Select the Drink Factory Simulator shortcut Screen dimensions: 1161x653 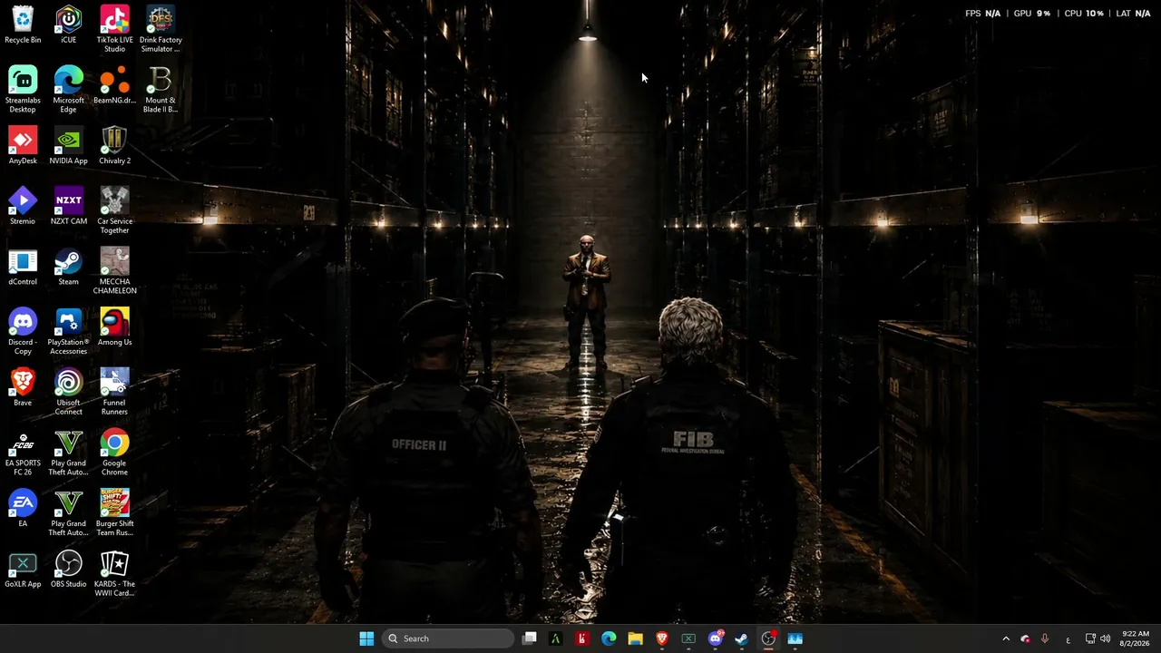[161, 30]
